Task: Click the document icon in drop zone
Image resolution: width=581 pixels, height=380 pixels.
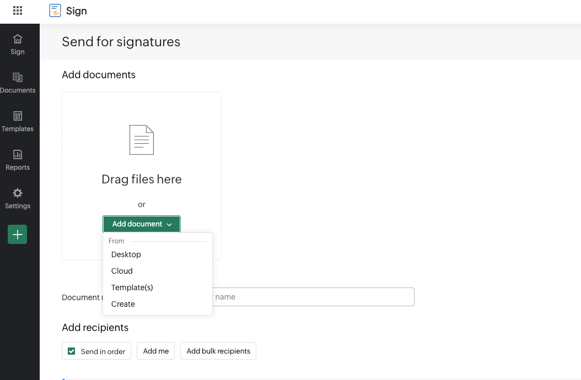Action: click(142, 140)
